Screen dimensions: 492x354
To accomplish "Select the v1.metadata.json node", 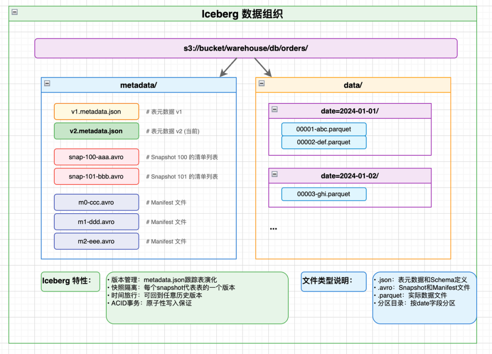I will pyautogui.click(x=96, y=111).
